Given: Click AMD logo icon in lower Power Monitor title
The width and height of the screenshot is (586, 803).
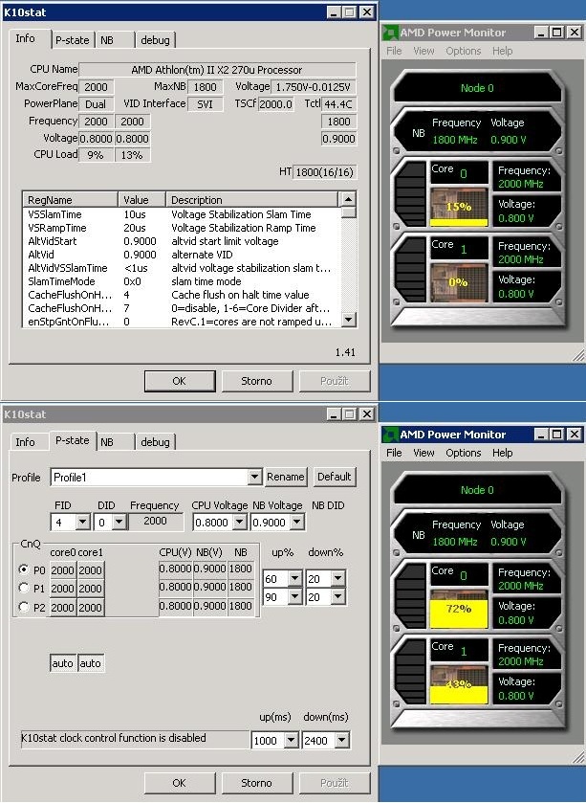Looking at the screenshot, I should [390, 435].
